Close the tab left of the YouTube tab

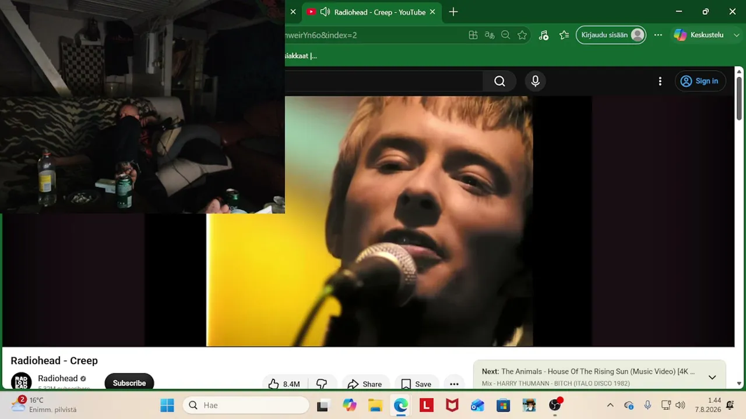tap(293, 12)
